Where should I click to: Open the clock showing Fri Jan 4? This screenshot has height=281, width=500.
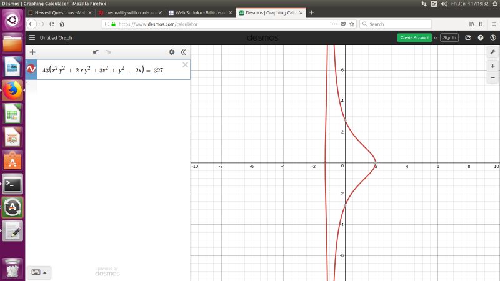[x=470, y=4]
